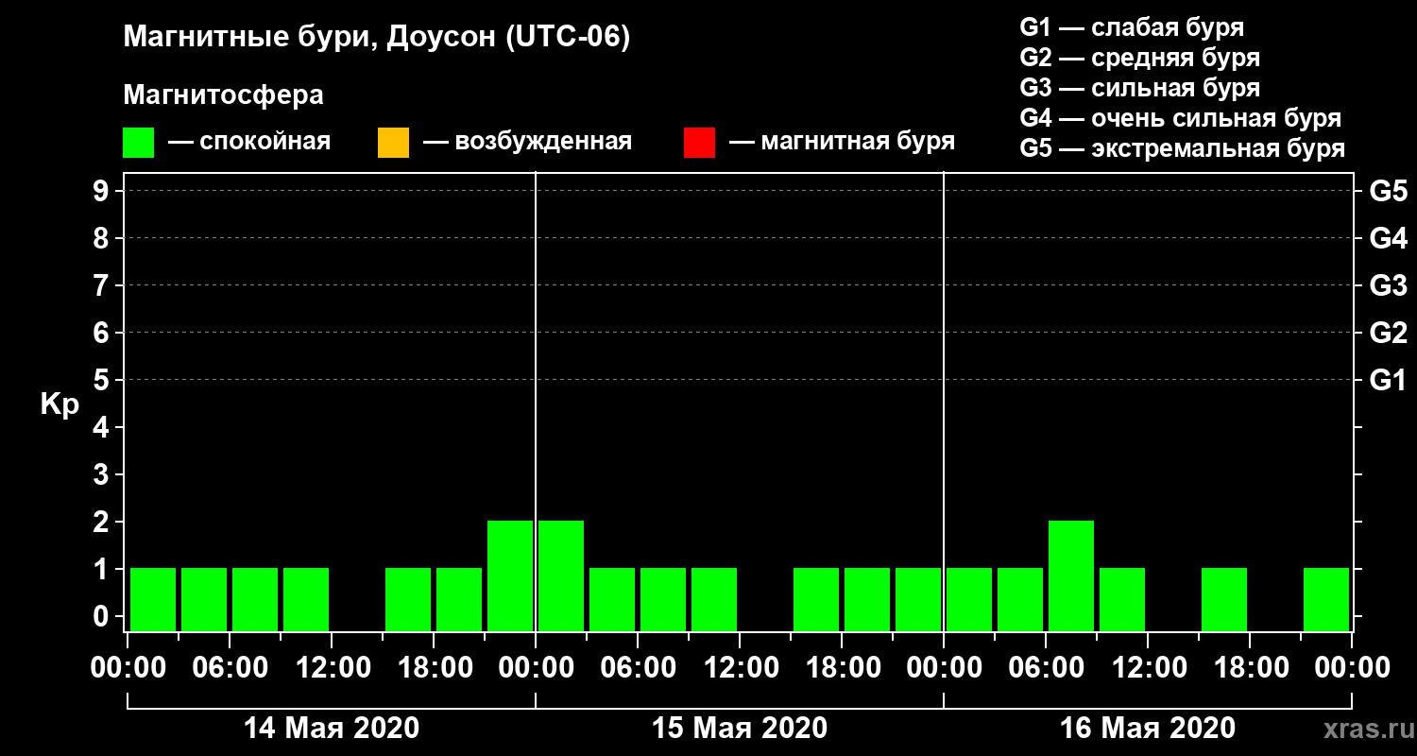The image size is (1417, 756).
Task: Click the last Kp 1 bar on May 16
Action: point(1326,599)
